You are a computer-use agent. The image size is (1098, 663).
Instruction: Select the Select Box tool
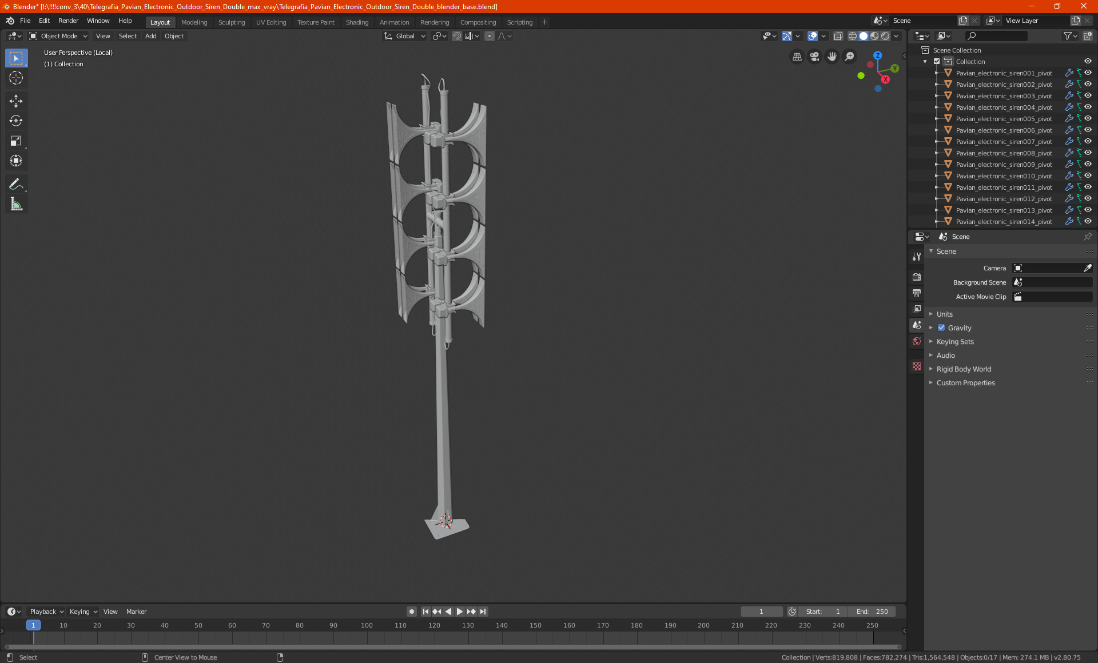[x=16, y=58]
